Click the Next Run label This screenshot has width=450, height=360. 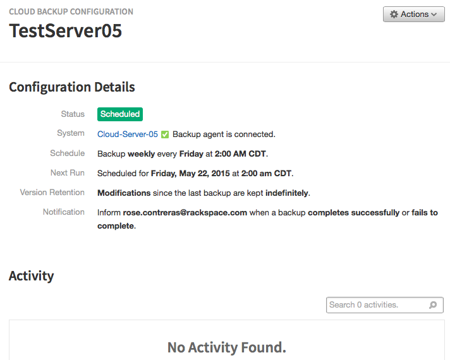[68, 173]
